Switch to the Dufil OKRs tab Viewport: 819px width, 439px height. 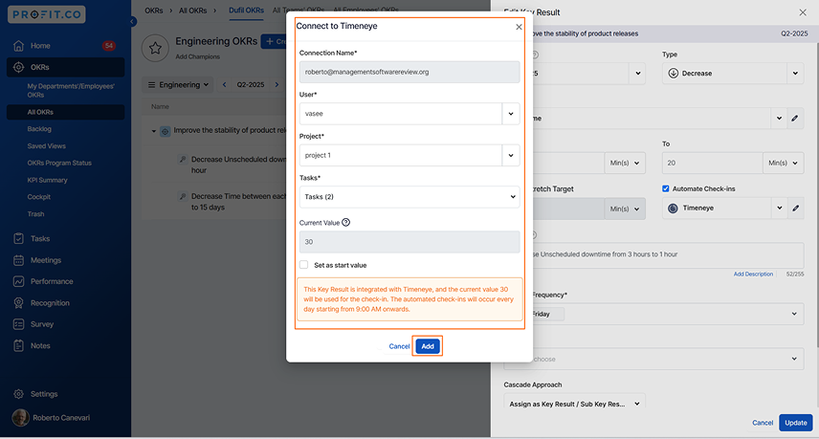point(246,11)
